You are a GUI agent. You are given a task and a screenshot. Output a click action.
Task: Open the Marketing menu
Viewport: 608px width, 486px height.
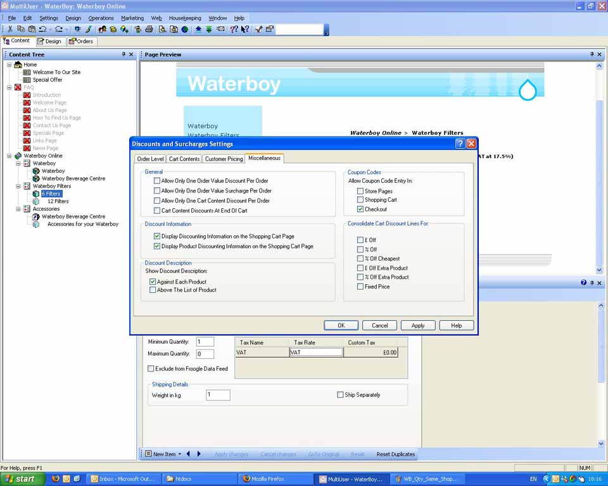pyautogui.click(x=132, y=18)
